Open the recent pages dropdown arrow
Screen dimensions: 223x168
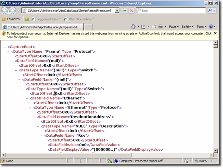pyautogui.click(x=18, y=11)
